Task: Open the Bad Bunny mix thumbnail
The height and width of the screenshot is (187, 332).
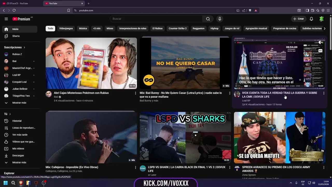Action: pyautogui.click(x=185, y=63)
